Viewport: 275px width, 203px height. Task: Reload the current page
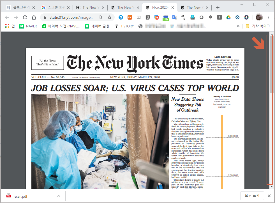(x=25, y=17)
